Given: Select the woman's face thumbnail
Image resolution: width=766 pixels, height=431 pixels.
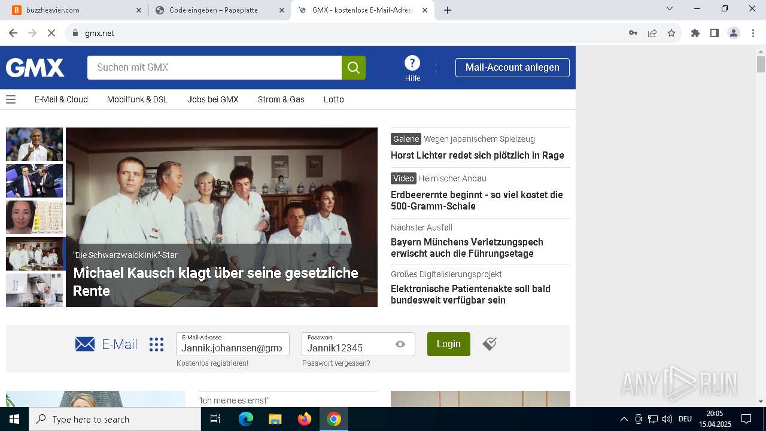Looking at the screenshot, I should click(x=34, y=217).
